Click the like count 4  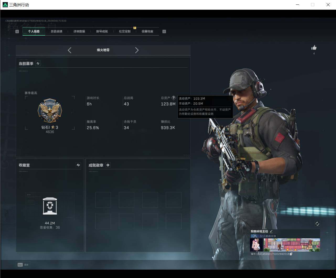[314, 53]
